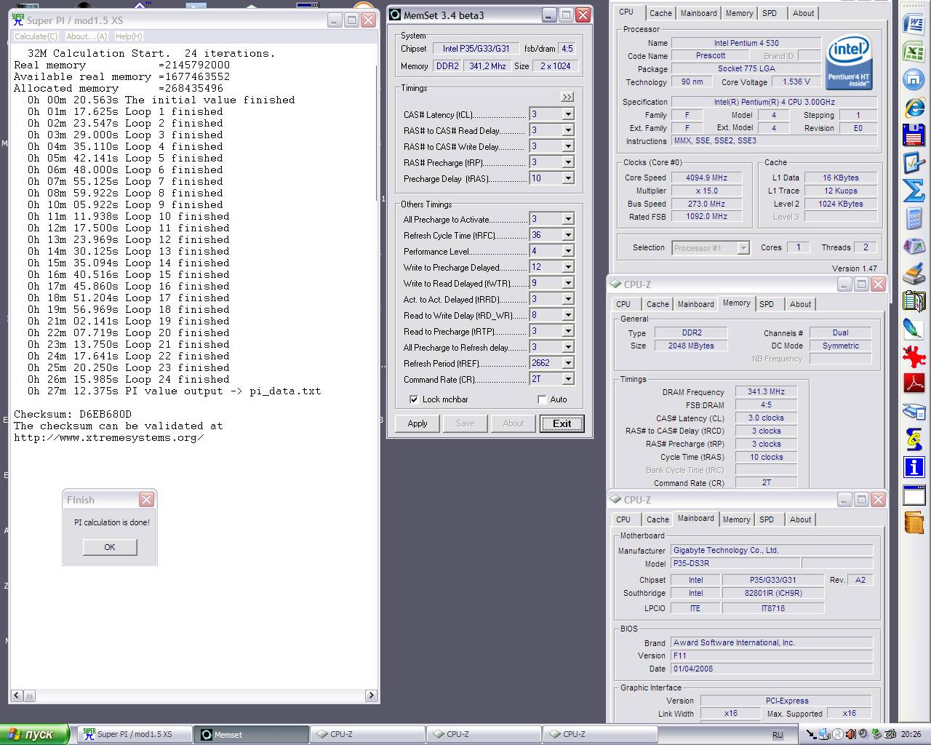Open the Performance Level dropdown
Screen dimensions: 931x745
[568, 251]
